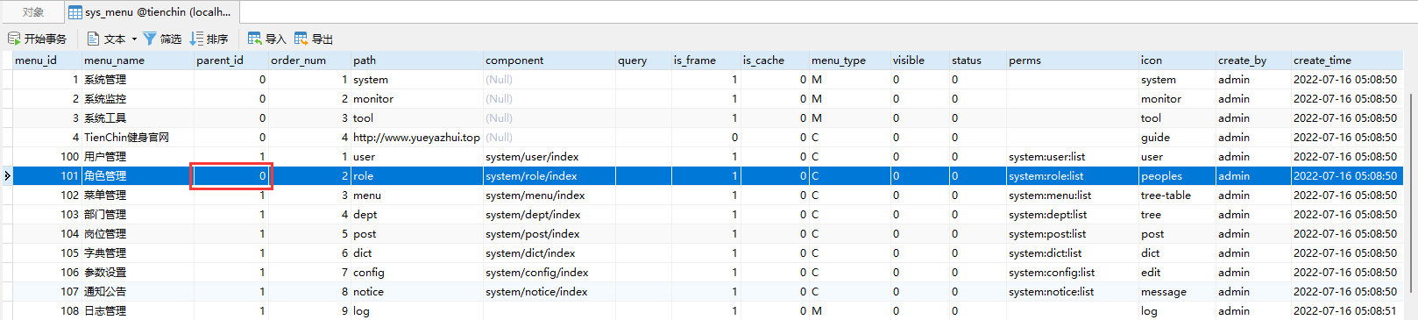
Task: Click the 2022-07-16 05:08:51 create_time cell
Action: [x=1347, y=311]
